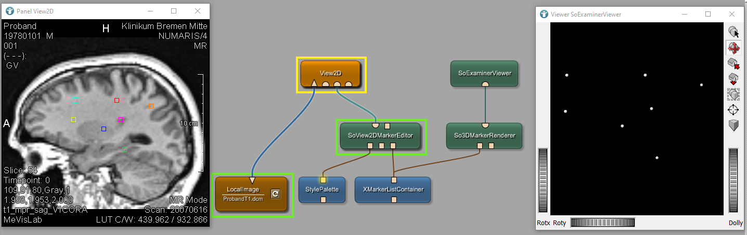This screenshot has width=747, height=235.
Task: Select the View2D module
Action: [x=330, y=73]
